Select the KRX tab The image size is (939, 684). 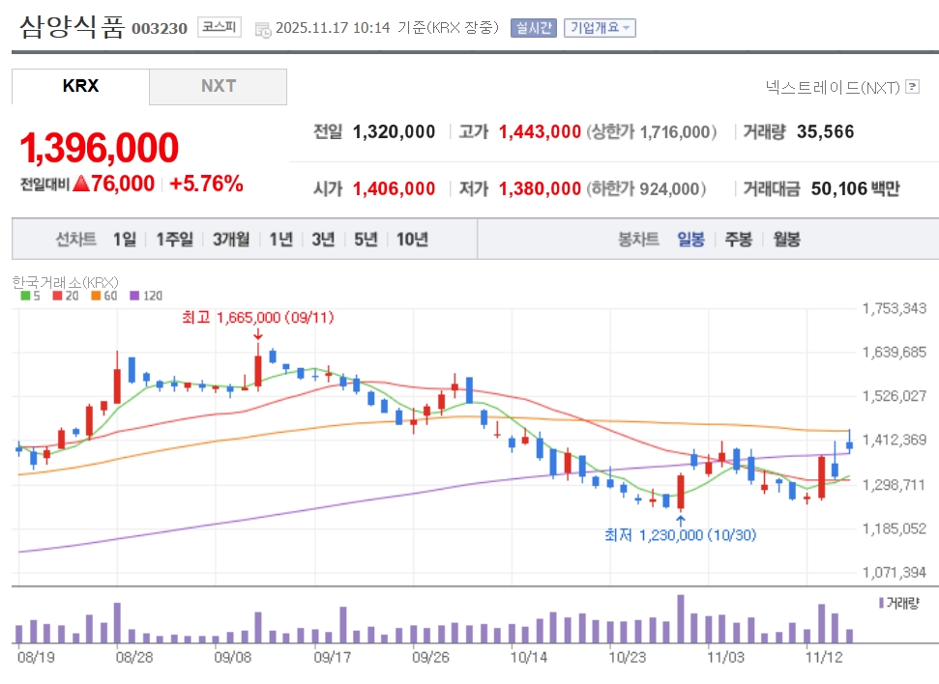[x=80, y=87]
